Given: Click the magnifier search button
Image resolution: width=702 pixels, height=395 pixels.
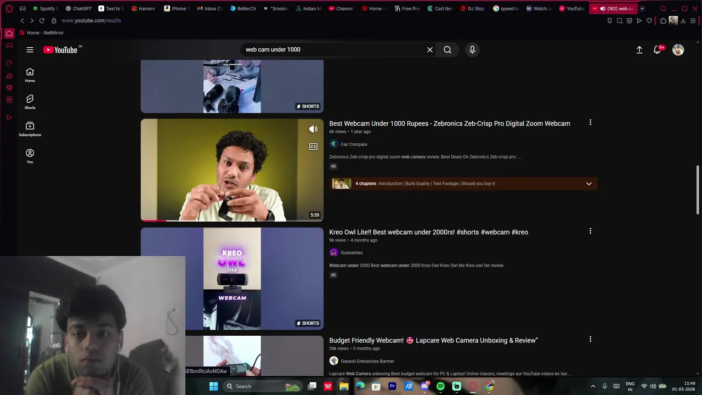Looking at the screenshot, I should (x=448, y=49).
